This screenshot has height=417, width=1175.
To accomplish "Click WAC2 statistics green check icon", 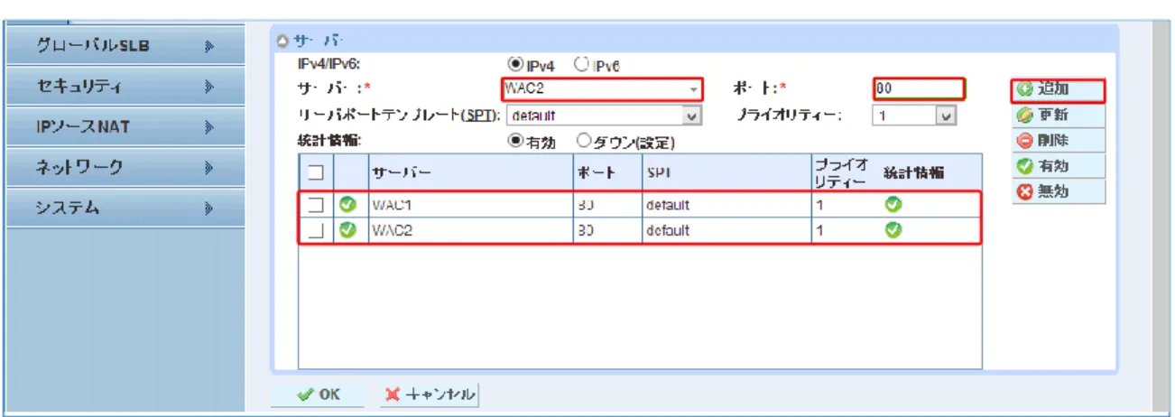I will [893, 230].
